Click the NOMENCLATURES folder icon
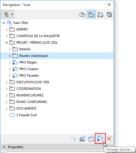Image resolution: width=136 pixels, height=153 pixels. point(12,95)
